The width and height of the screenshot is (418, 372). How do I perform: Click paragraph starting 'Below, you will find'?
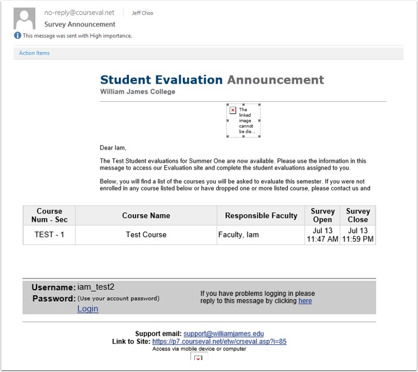235,185
